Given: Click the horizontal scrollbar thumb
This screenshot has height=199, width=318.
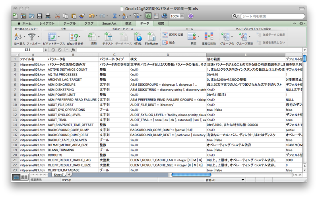Looking at the screenshot, I should pyautogui.click(x=191, y=175).
